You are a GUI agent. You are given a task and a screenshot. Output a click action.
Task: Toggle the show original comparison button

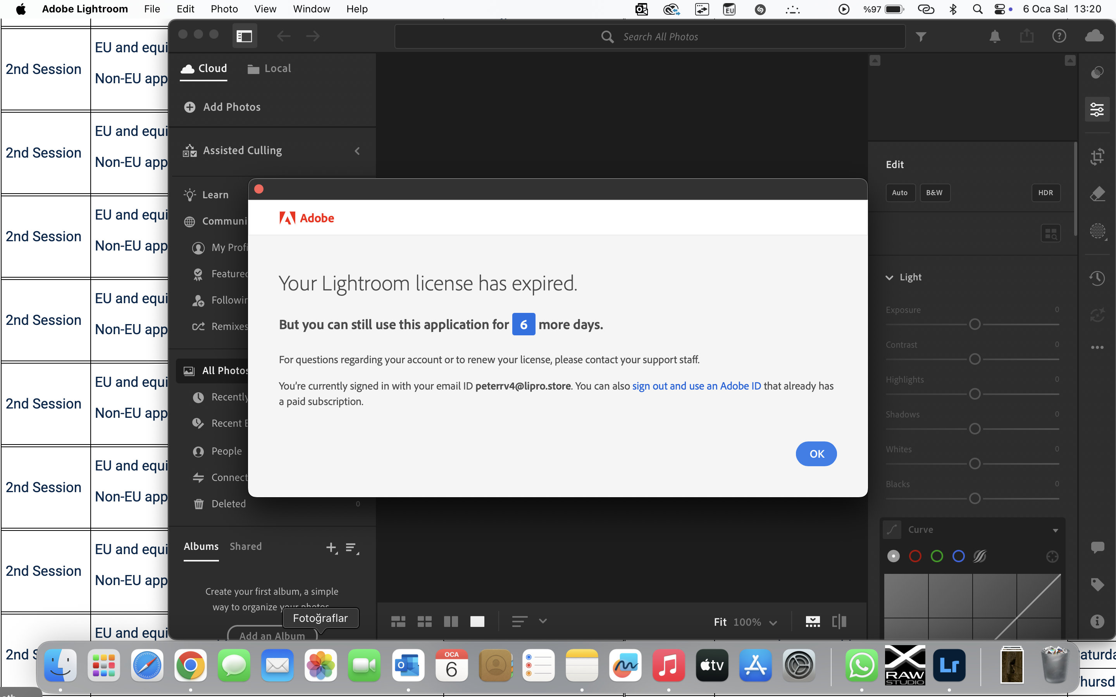coord(839,621)
